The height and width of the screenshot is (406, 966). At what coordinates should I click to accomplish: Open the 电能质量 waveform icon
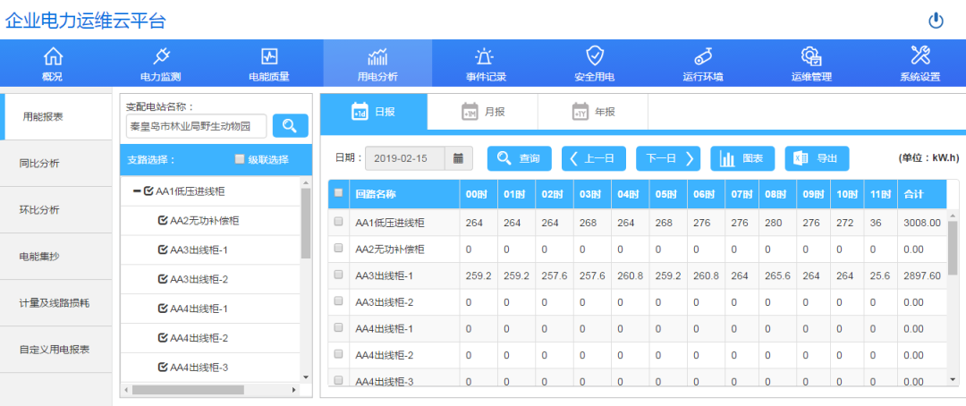tap(269, 56)
